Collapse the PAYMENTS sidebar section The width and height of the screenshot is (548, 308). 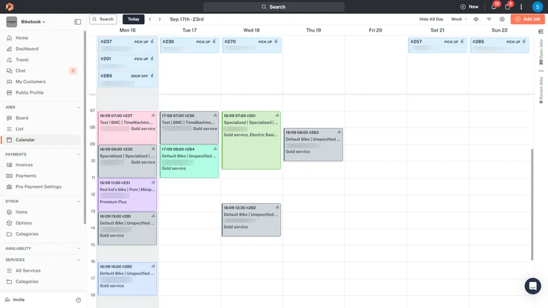tap(78, 155)
